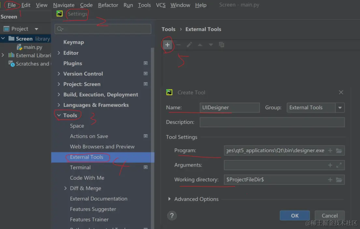360x229 pixels.
Task: Open the Refactor menu
Action: pos(108,5)
